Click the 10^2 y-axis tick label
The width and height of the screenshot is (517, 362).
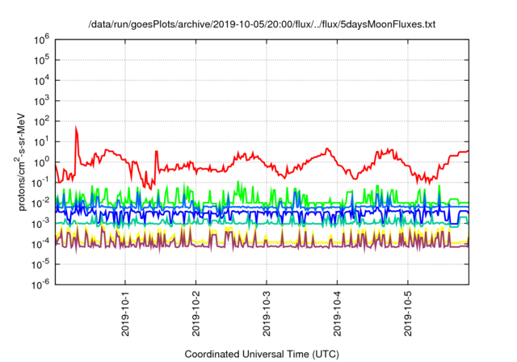pos(41,122)
